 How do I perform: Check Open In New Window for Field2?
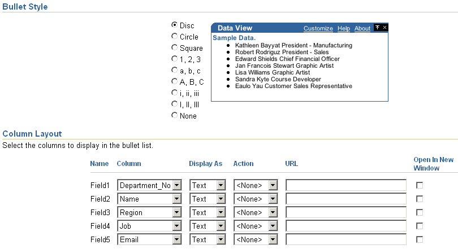420,199
